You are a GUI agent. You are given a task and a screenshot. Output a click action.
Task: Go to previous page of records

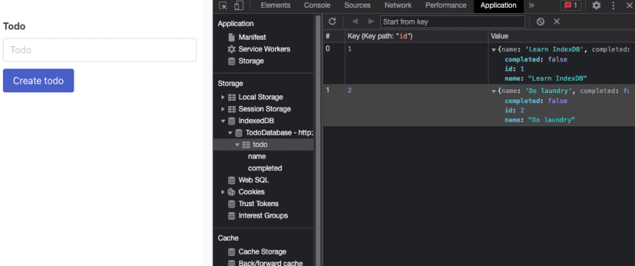pyautogui.click(x=355, y=22)
